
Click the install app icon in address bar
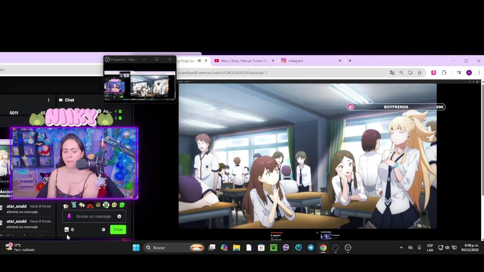(x=410, y=73)
